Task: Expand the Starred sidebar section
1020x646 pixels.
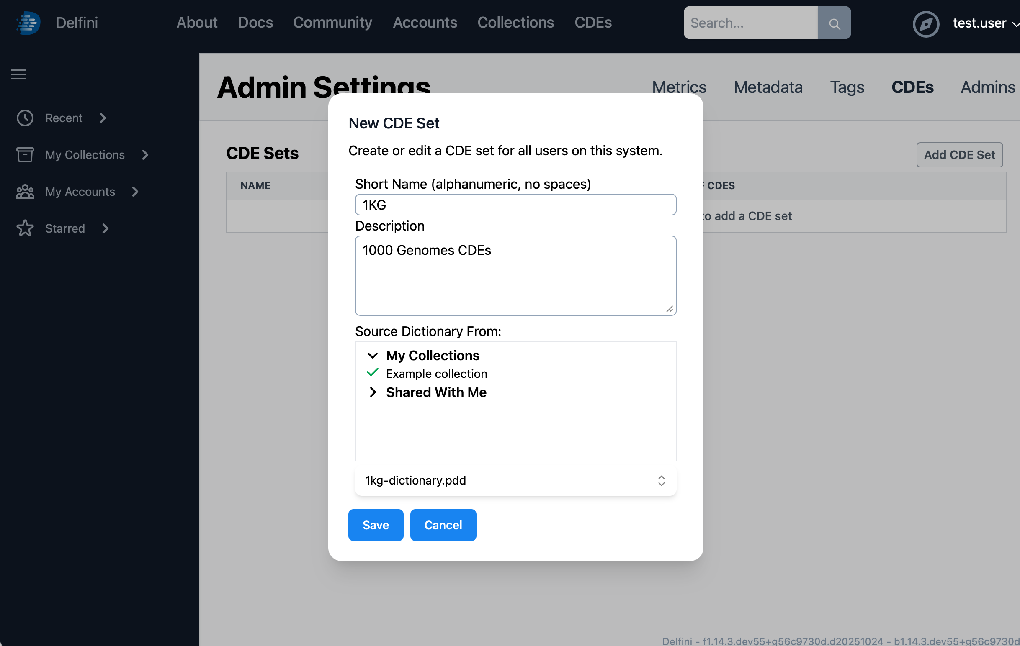Action: click(105, 228)
